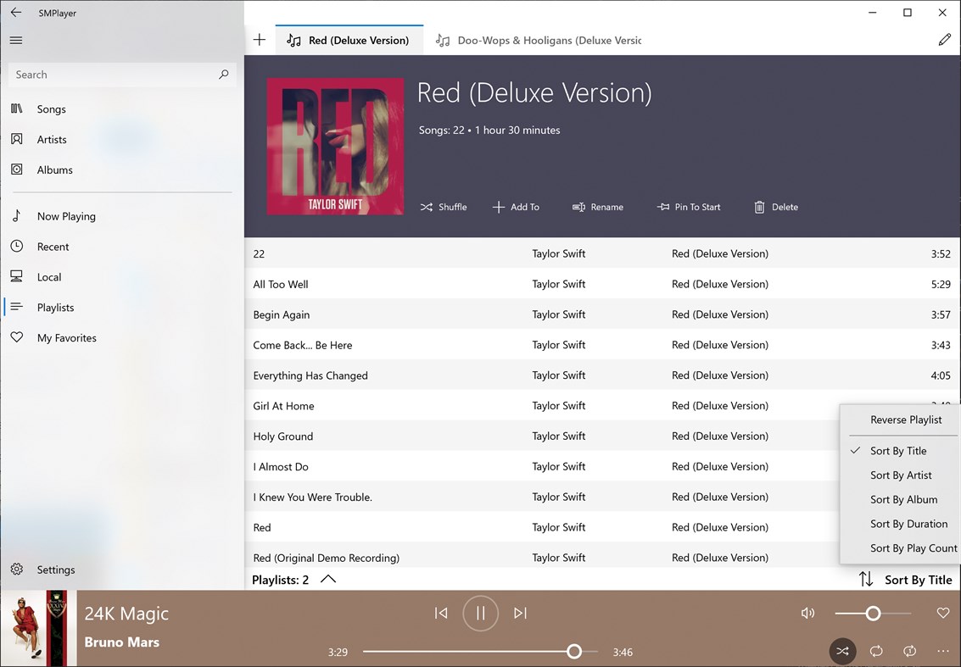Pin the playlist to Start

[x=689, y=207]
